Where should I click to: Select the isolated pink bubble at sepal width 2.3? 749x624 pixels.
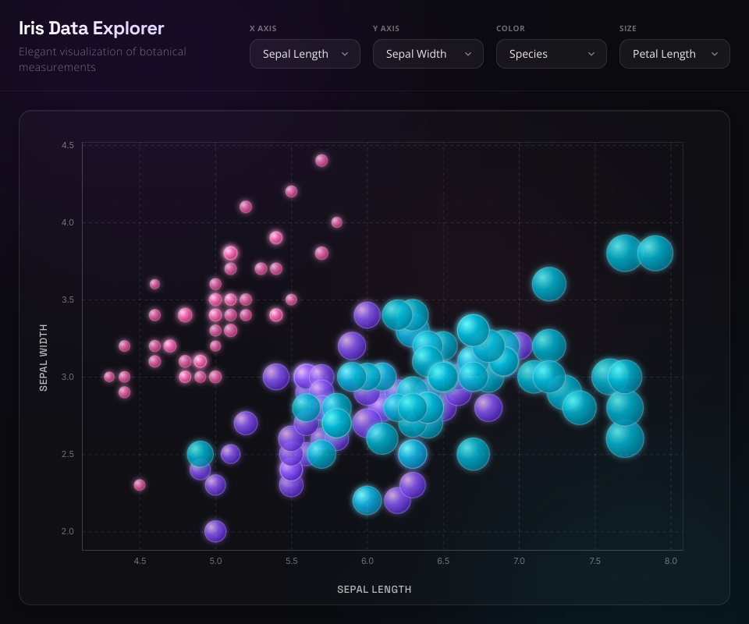point(140,485)
